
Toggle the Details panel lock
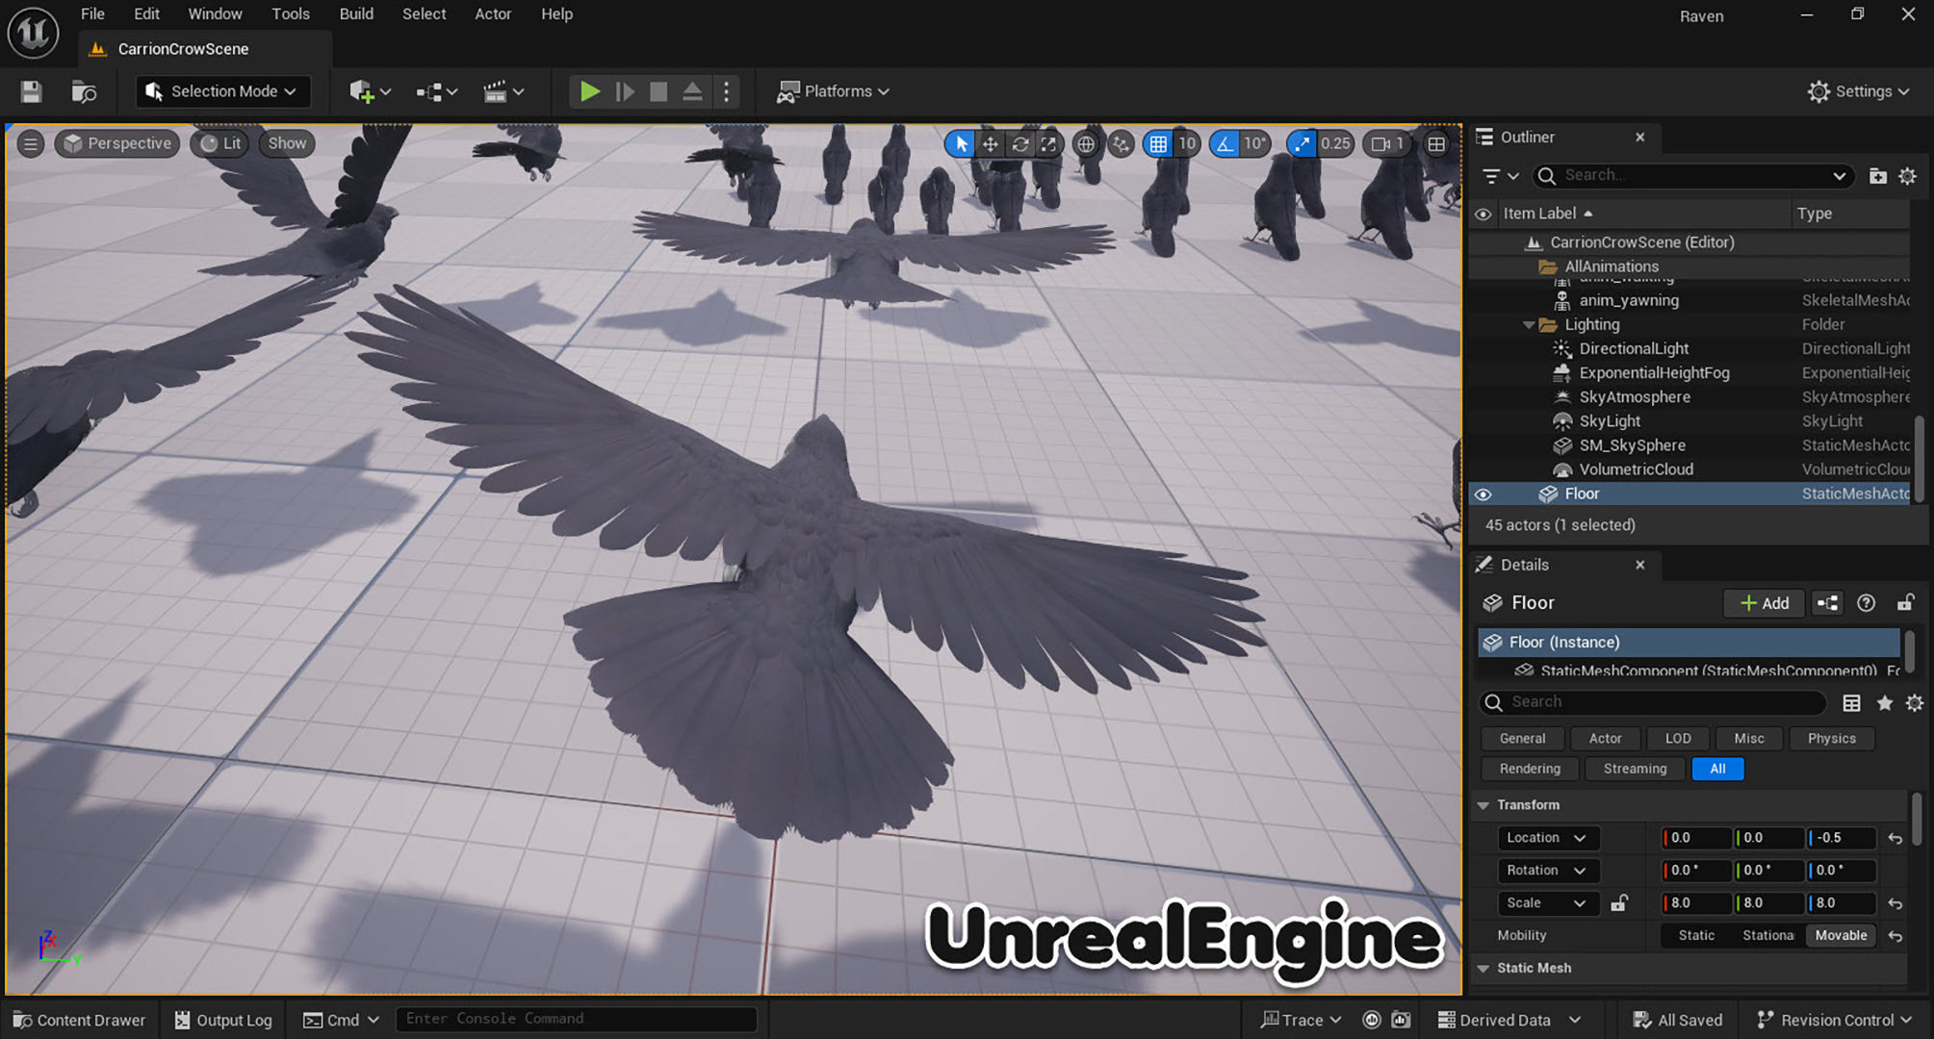(x=1905, y=603)
